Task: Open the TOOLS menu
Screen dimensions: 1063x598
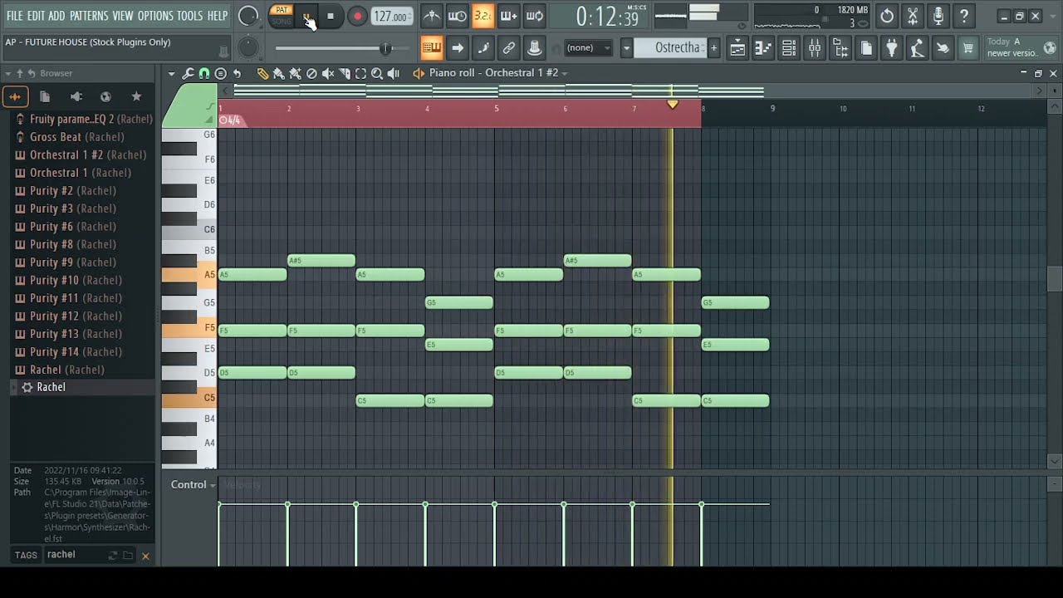Action: 190,16
